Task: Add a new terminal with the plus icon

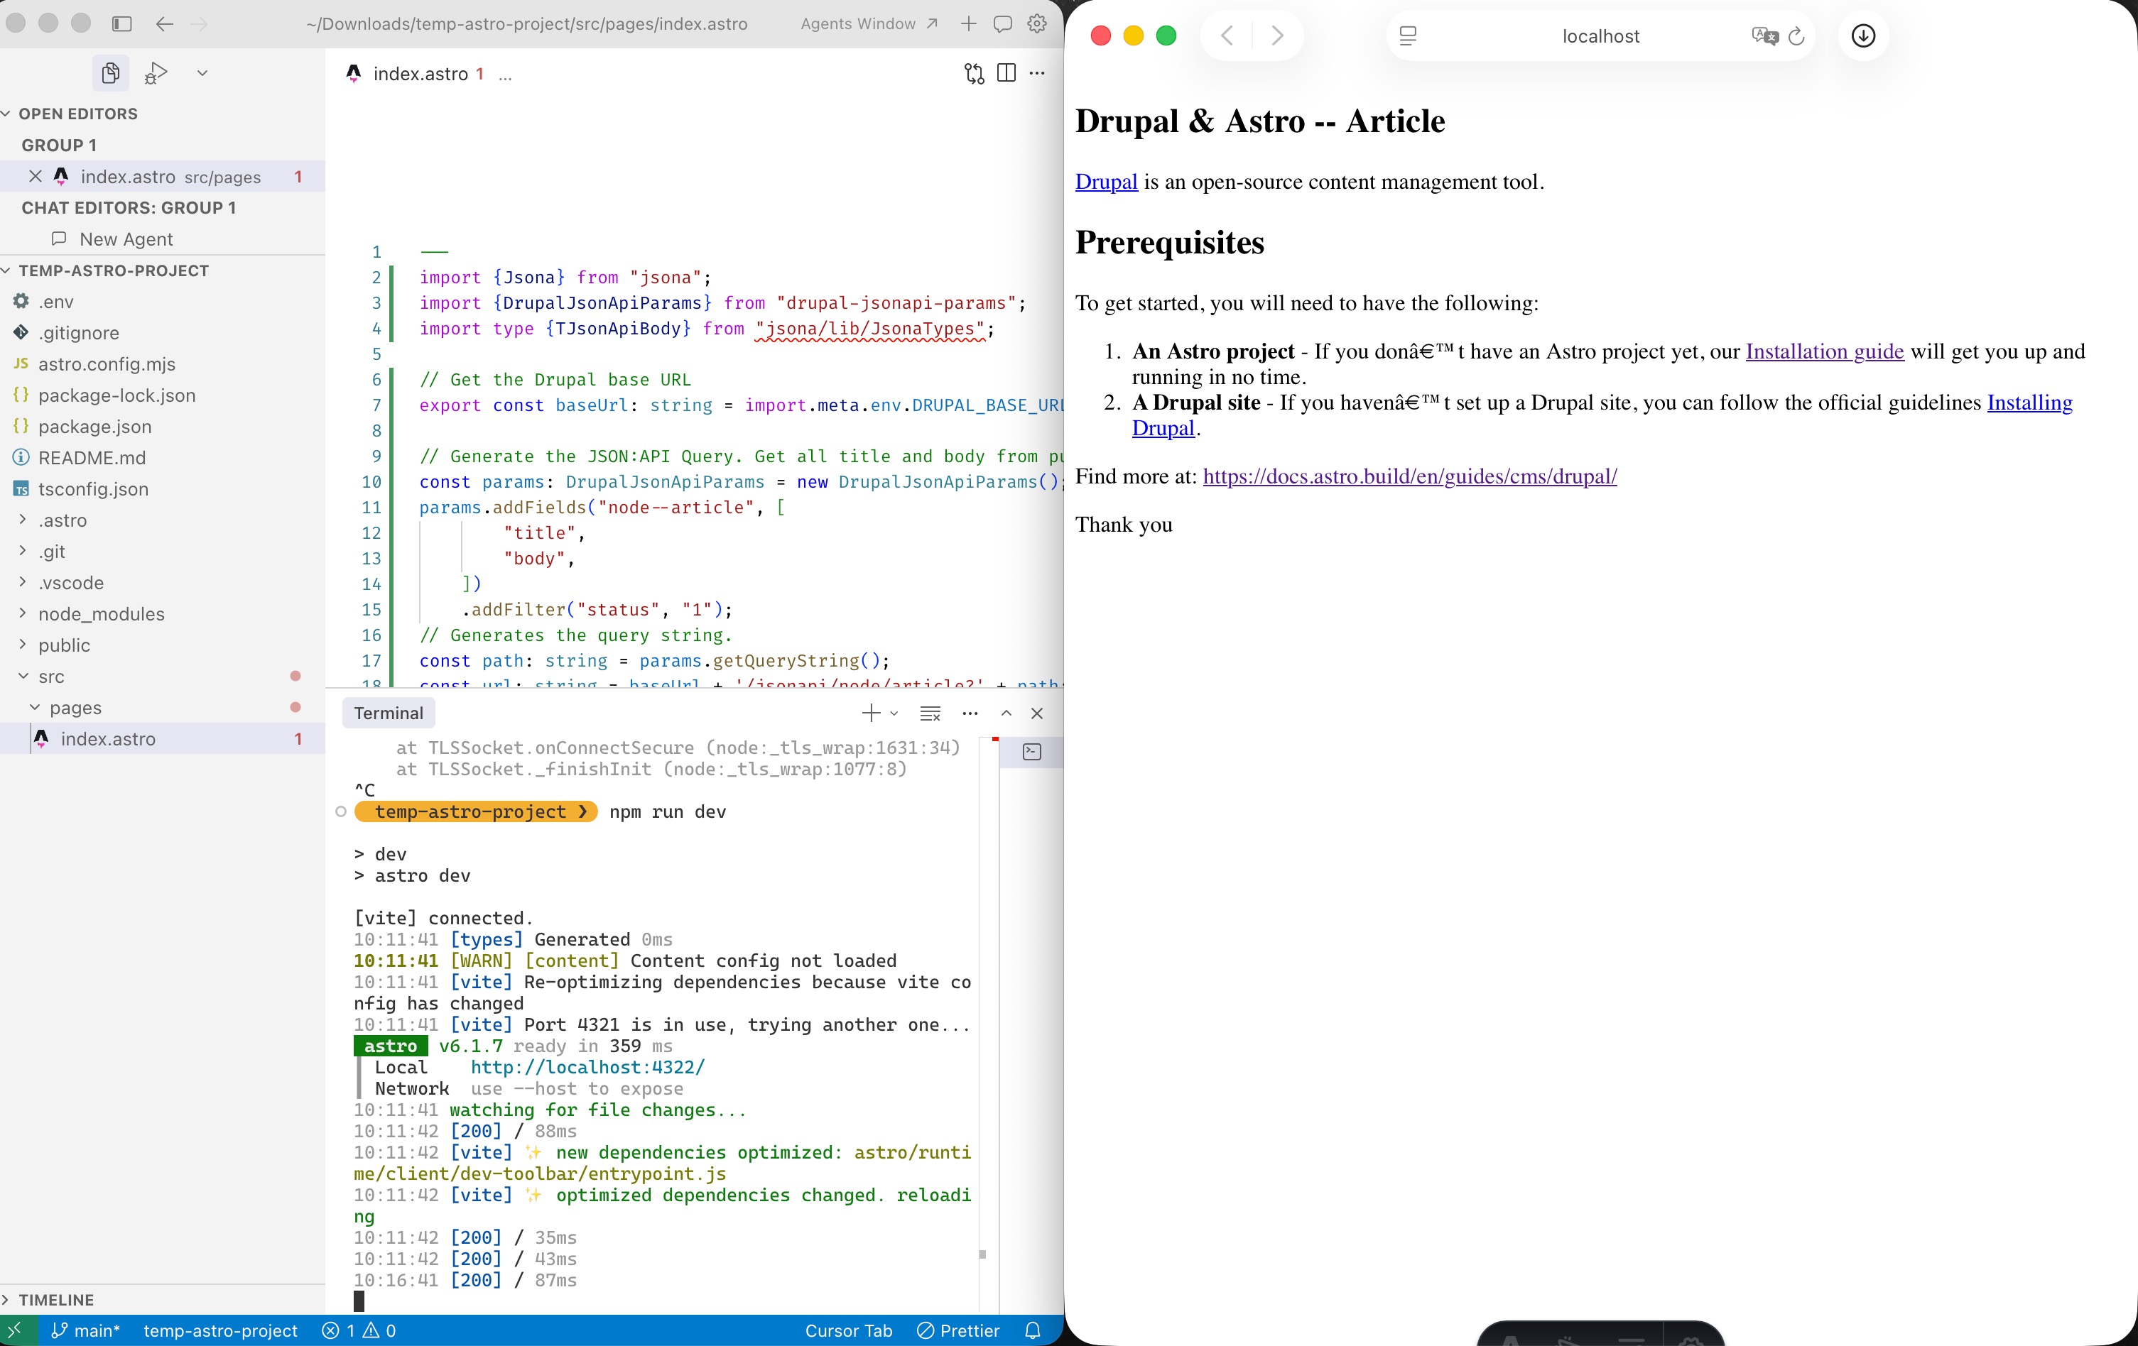Action: [870, 713]
